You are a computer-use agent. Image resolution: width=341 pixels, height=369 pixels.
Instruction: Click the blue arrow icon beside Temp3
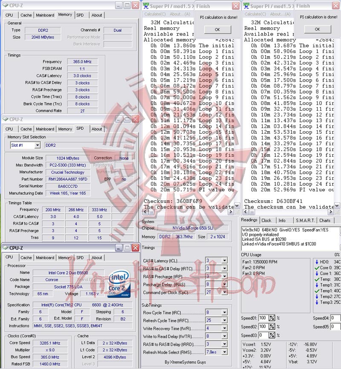click(317, 302)
